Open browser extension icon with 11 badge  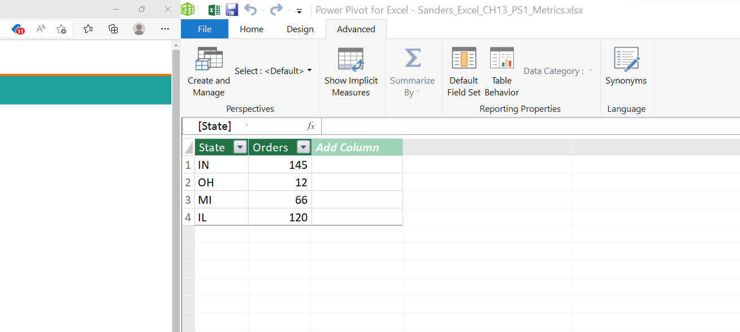(x=18, y=29)
